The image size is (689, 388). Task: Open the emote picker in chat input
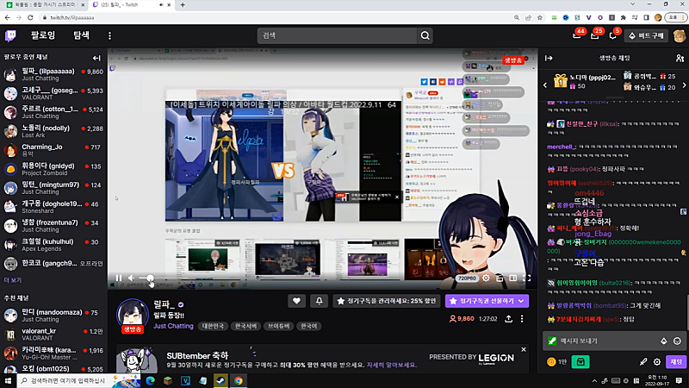click(677, 341)
